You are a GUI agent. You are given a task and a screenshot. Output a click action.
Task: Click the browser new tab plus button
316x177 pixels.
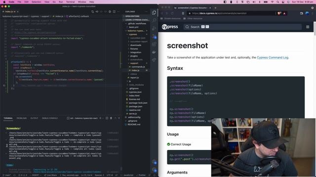[215, 8]
